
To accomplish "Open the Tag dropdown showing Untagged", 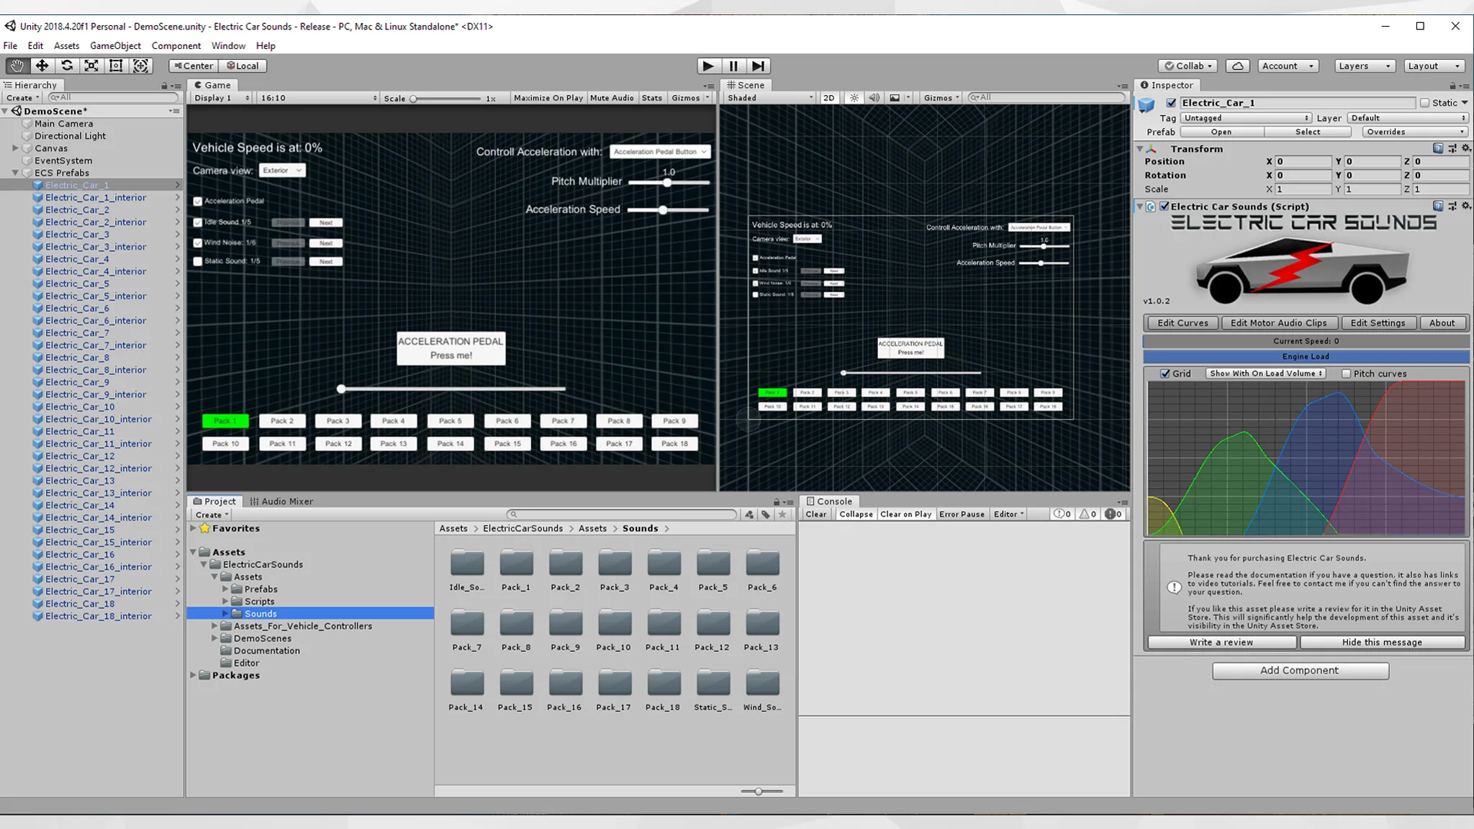I will (1246, 118).
